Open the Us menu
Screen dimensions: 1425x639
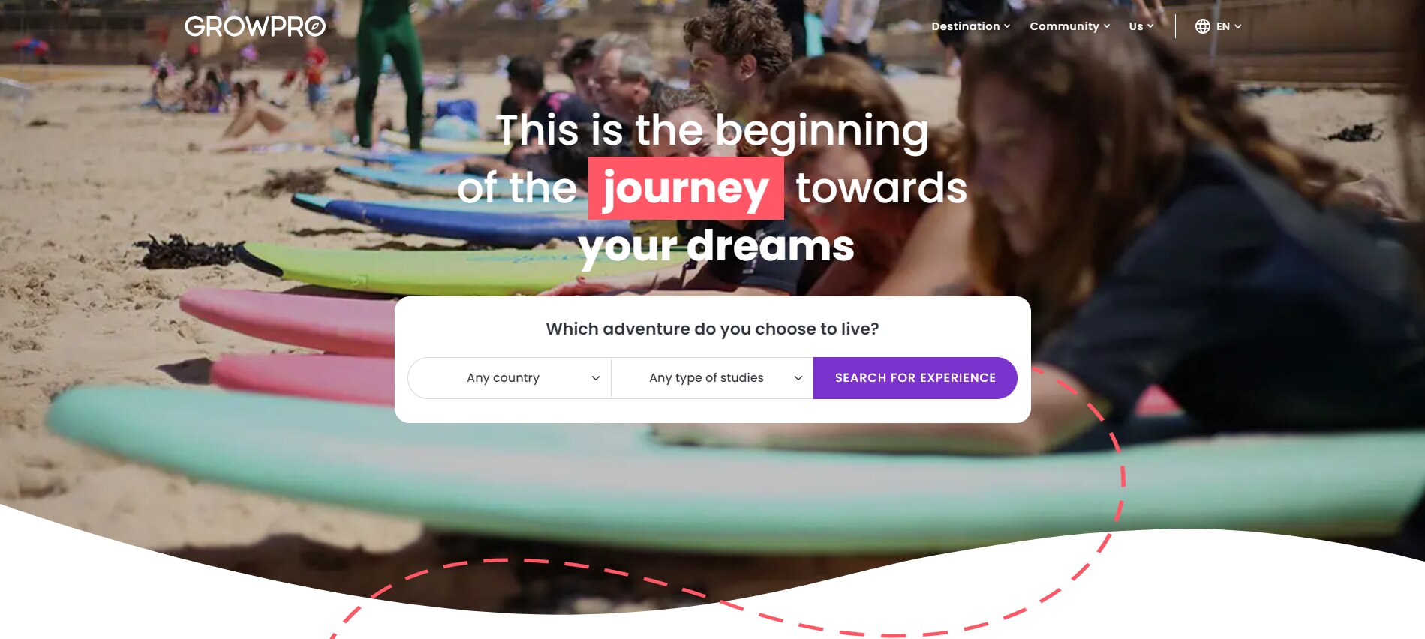point(1141,26)
